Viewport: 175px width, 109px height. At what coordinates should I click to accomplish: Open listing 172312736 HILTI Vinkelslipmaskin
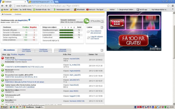pyautogui.click(x=18, y=60)
